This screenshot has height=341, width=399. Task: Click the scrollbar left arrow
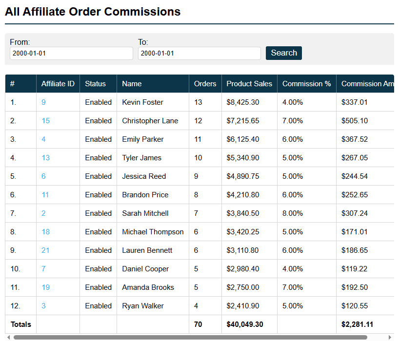tap(9, 338)
